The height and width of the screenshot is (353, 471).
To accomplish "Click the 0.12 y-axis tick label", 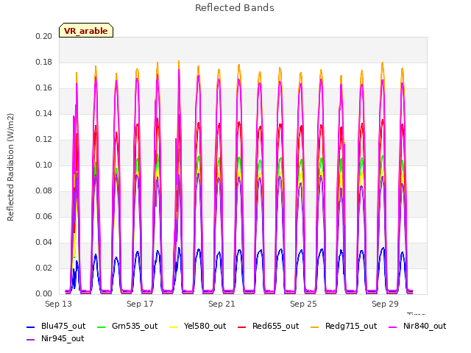I will [x=44, y=139].
